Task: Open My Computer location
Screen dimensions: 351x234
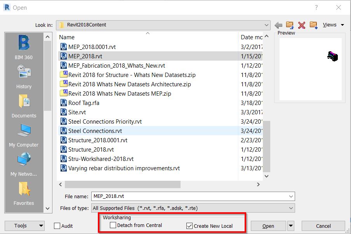Action: tap(24, 134)
